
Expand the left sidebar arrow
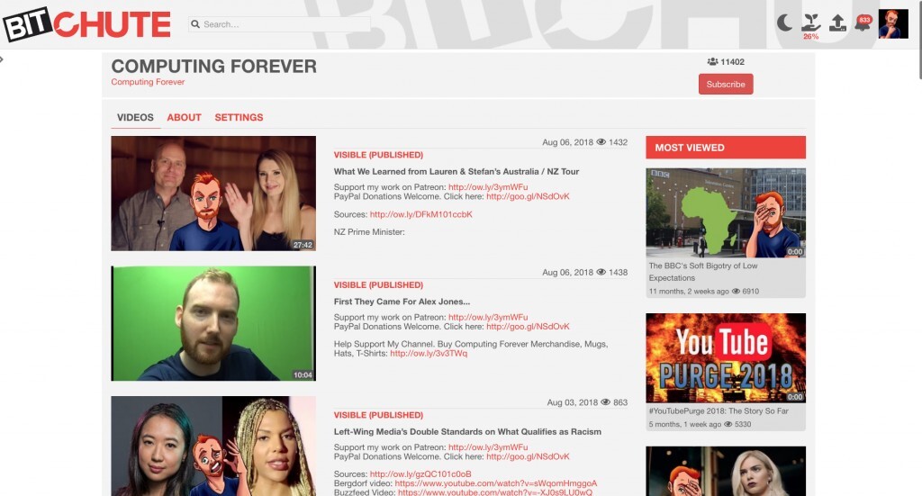pyautogui.click(x=3, y=59)
